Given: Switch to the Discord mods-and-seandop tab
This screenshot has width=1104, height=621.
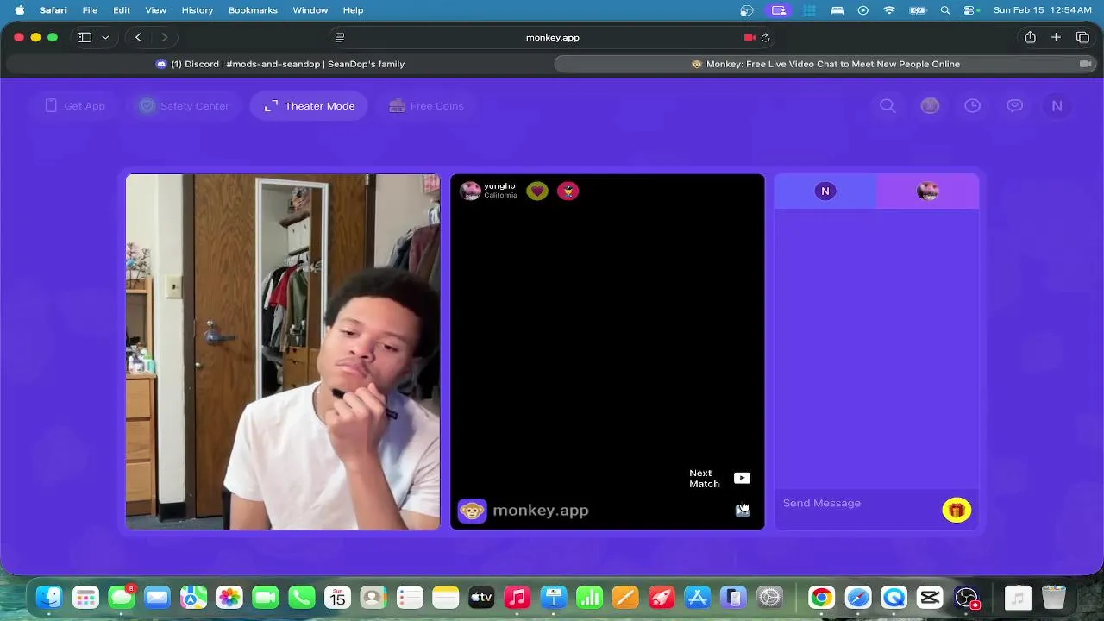Looking at the screenshot, I should (279, 64).
